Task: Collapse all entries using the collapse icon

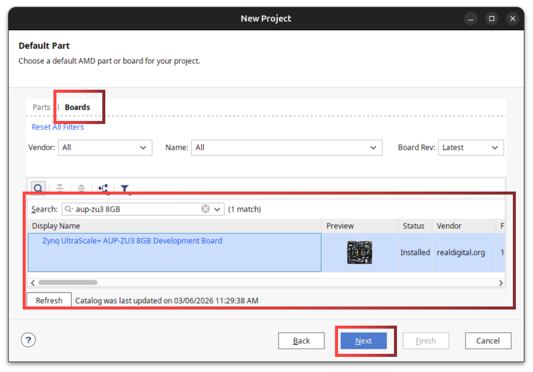Action: (x=60, y=188)
